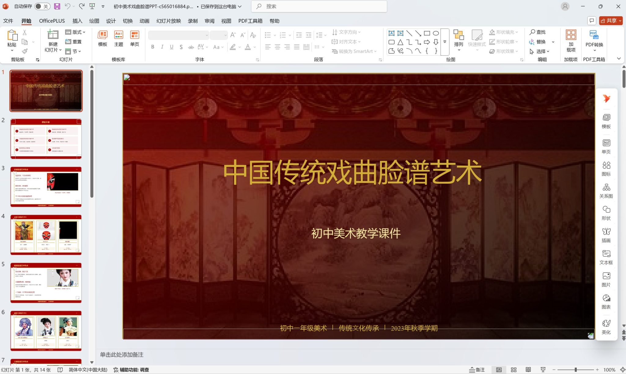Switch to the PDF工具箱 tab
The image size is (626, 374).
pos(250,21)
